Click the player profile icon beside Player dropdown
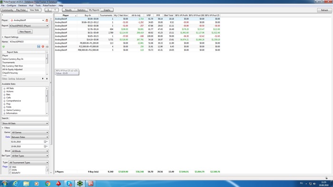This screenshot has height=187, width=333. pos(47,20)
